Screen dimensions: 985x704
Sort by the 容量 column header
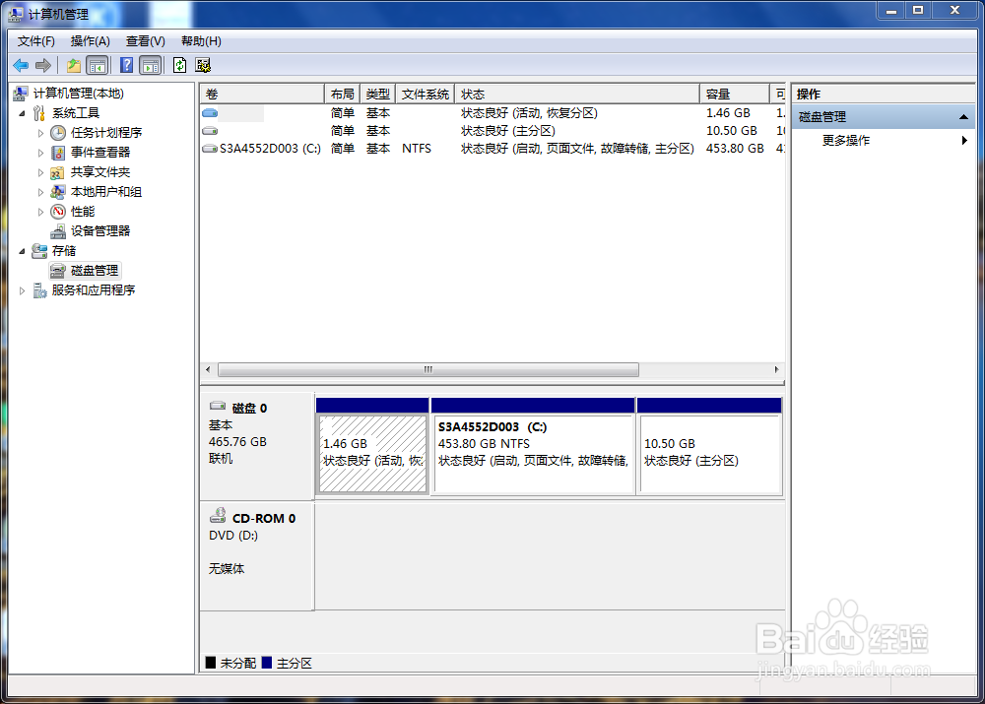click(x=735, y=95)
